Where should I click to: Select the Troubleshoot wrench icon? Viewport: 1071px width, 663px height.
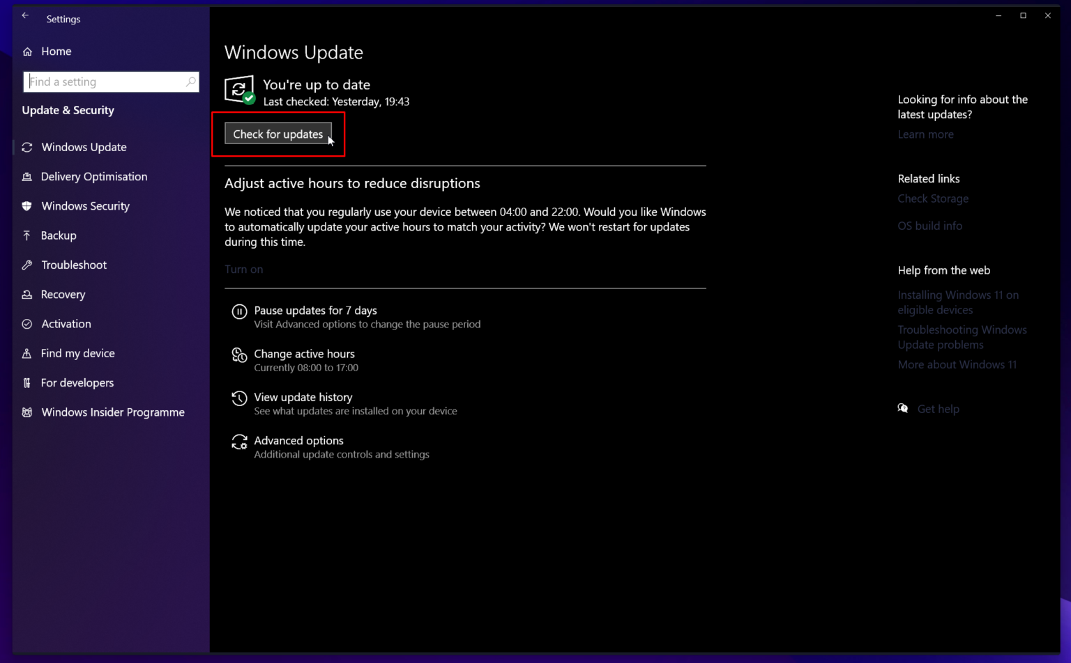click(x=26, y=265)
